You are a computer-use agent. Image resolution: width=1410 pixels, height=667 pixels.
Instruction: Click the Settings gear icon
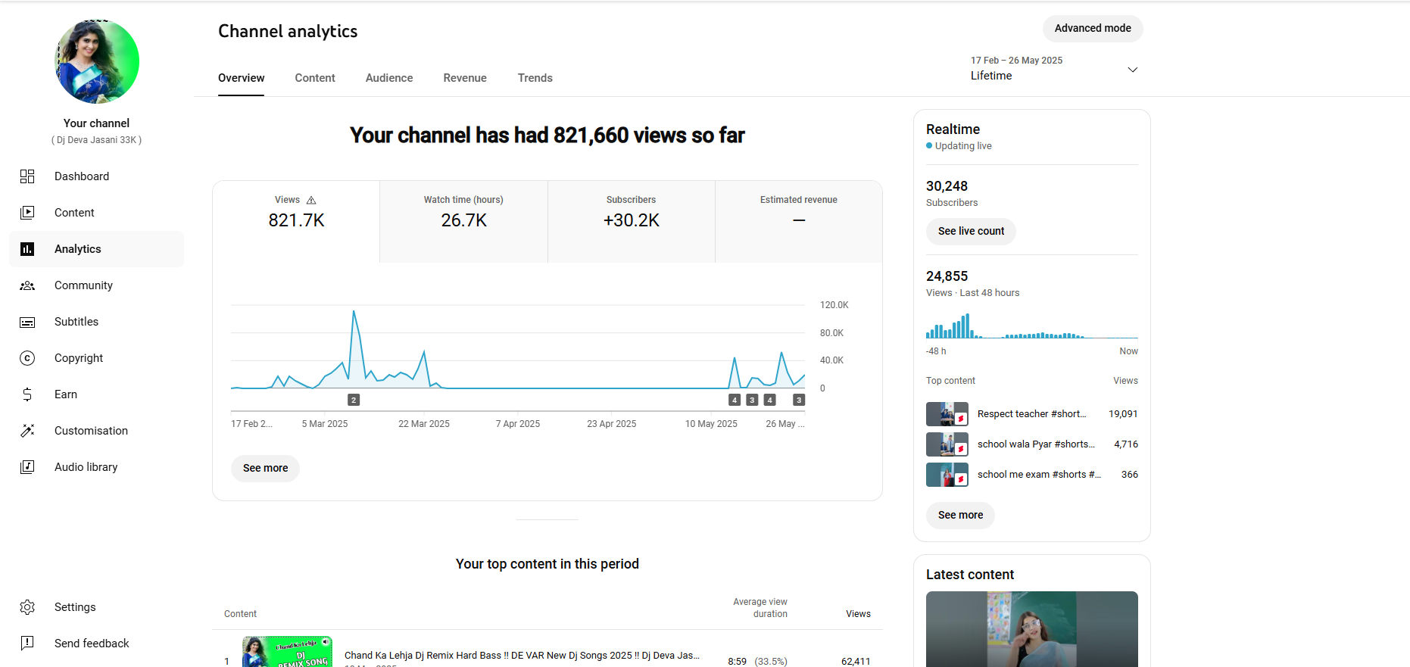[27, 607]
